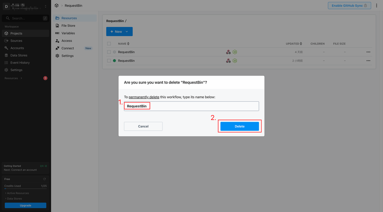Image resolution: width=383 pixels, height=212 pixels.
Task: Open the workspace switcher dropdown
Action: coord(45,6)
